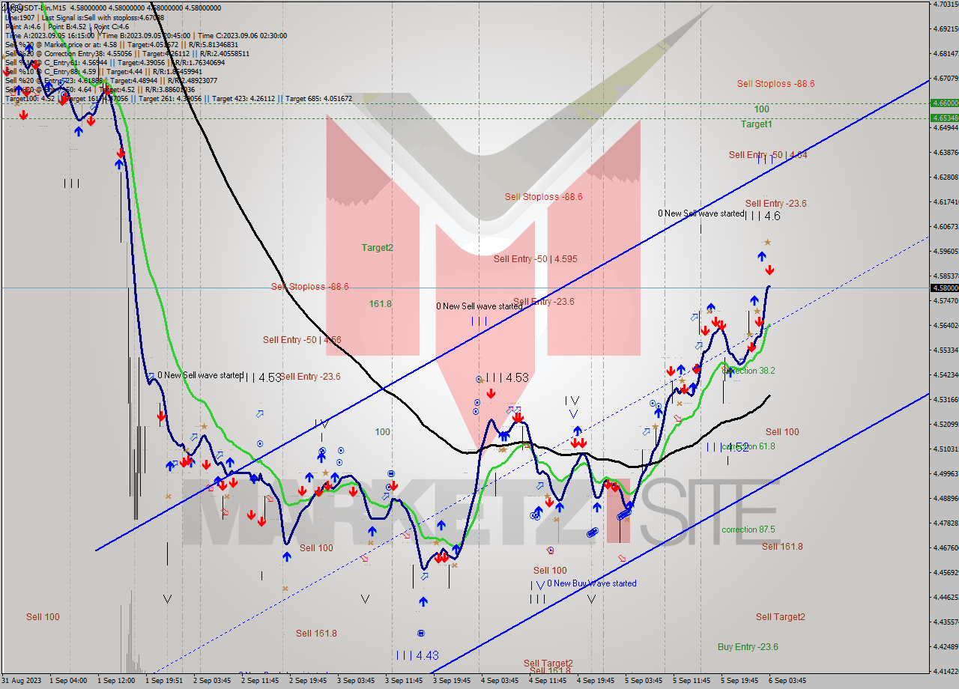The image size is (959, 689).
Task: Click the '4 Sep 03:45' time label
Action: (x=499, y=681)
